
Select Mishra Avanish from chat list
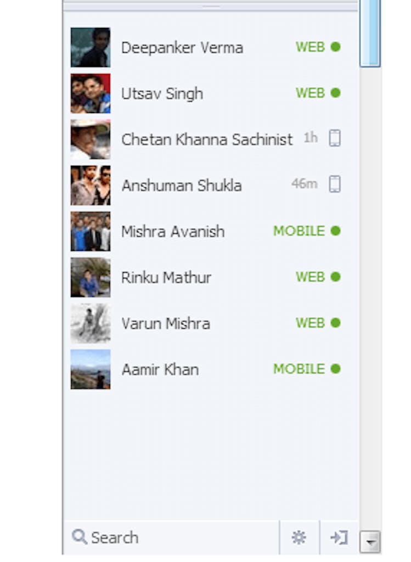point(173,232)
